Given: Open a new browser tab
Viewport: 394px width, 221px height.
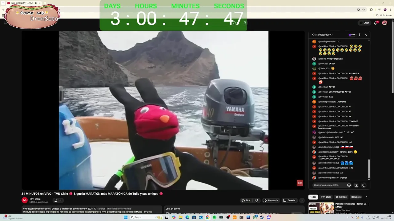Looking at the screenshot, I should coord(45,3).
